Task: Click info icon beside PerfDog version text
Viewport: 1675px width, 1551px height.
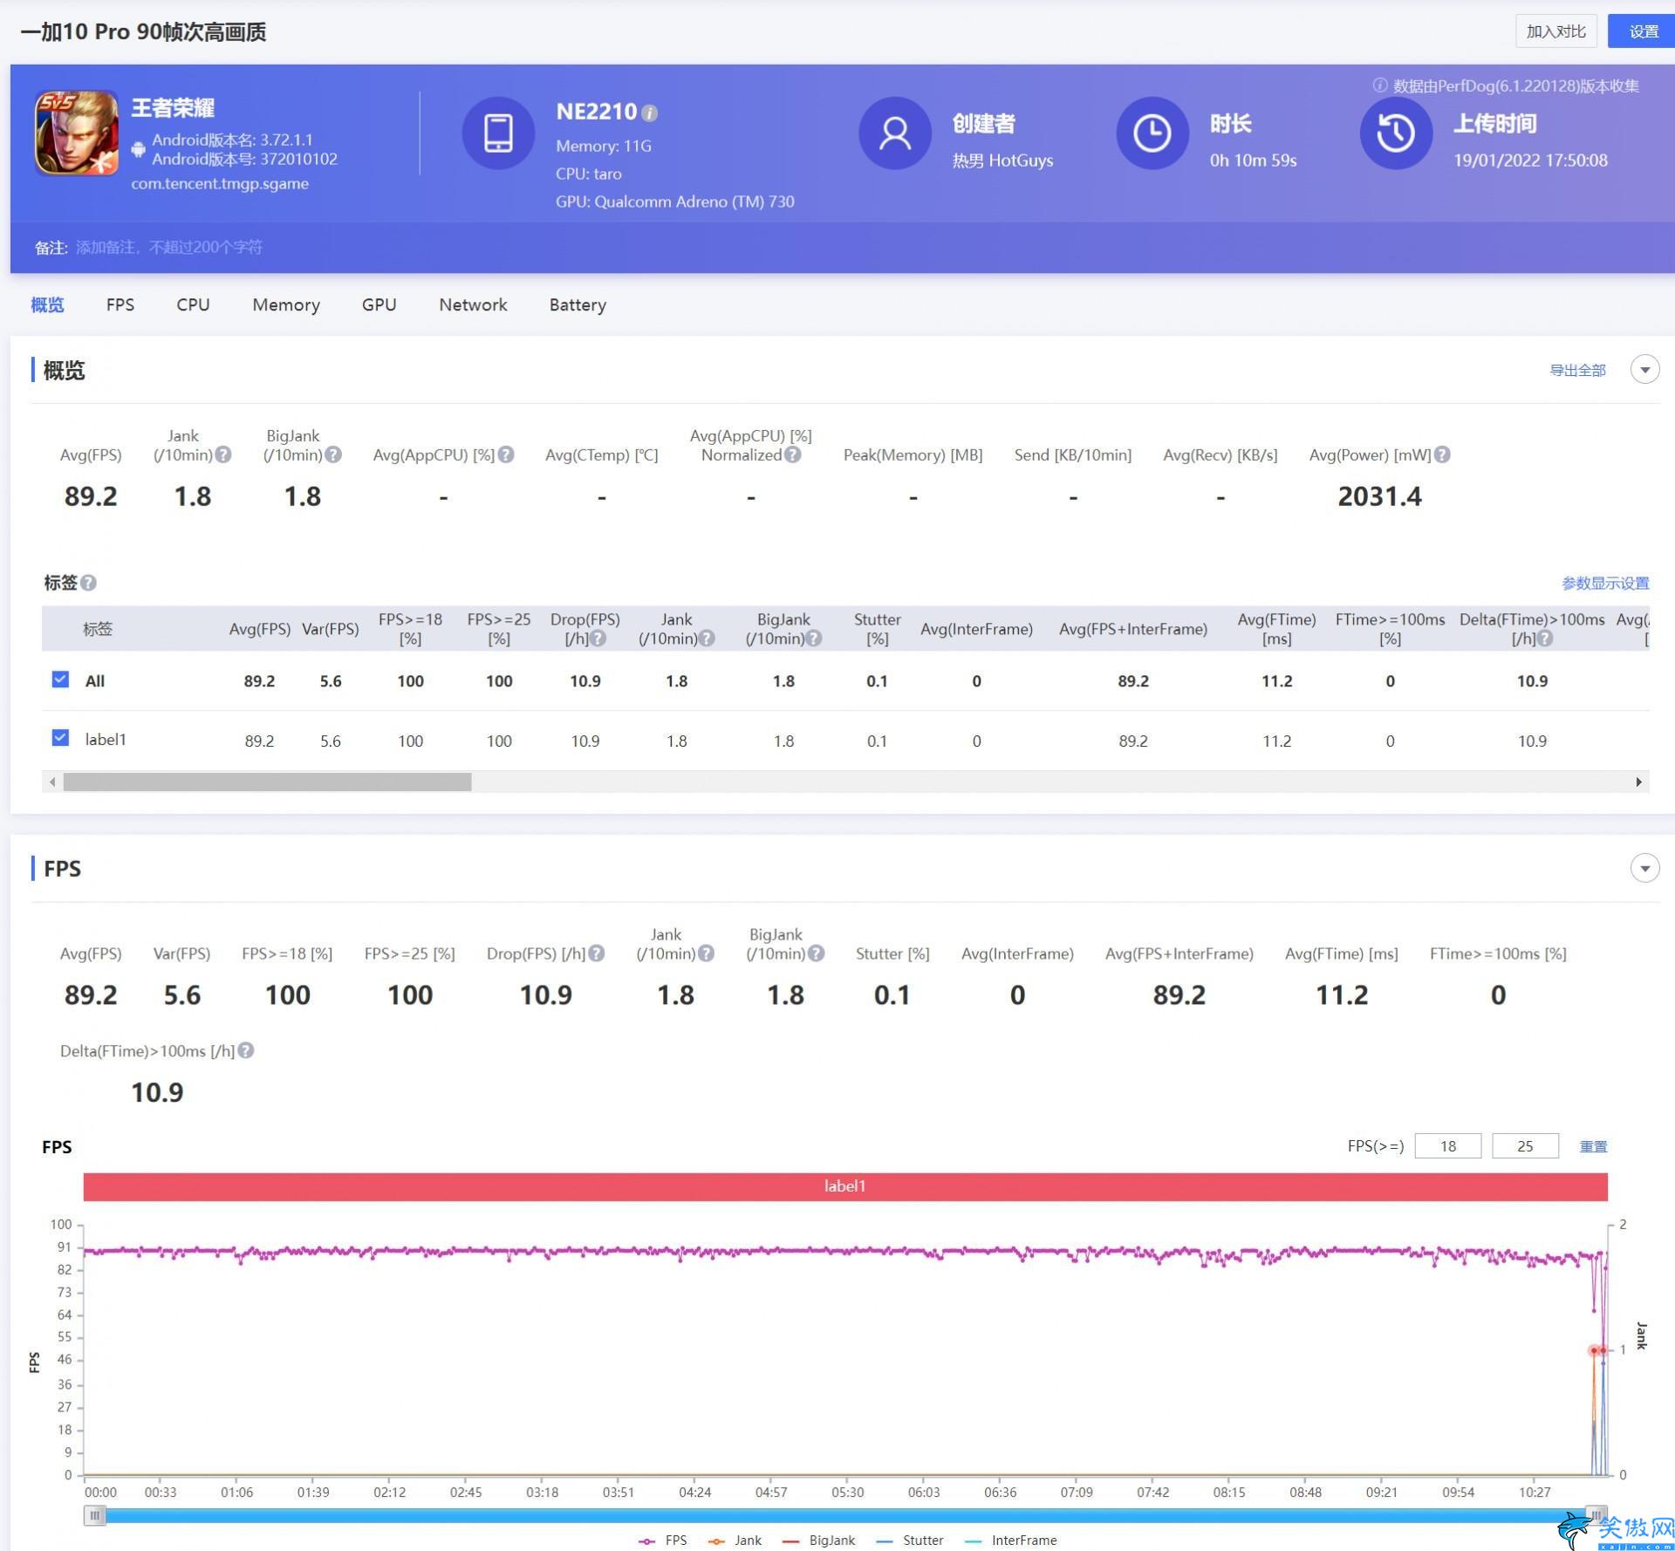Action: tap(1380, 85)
